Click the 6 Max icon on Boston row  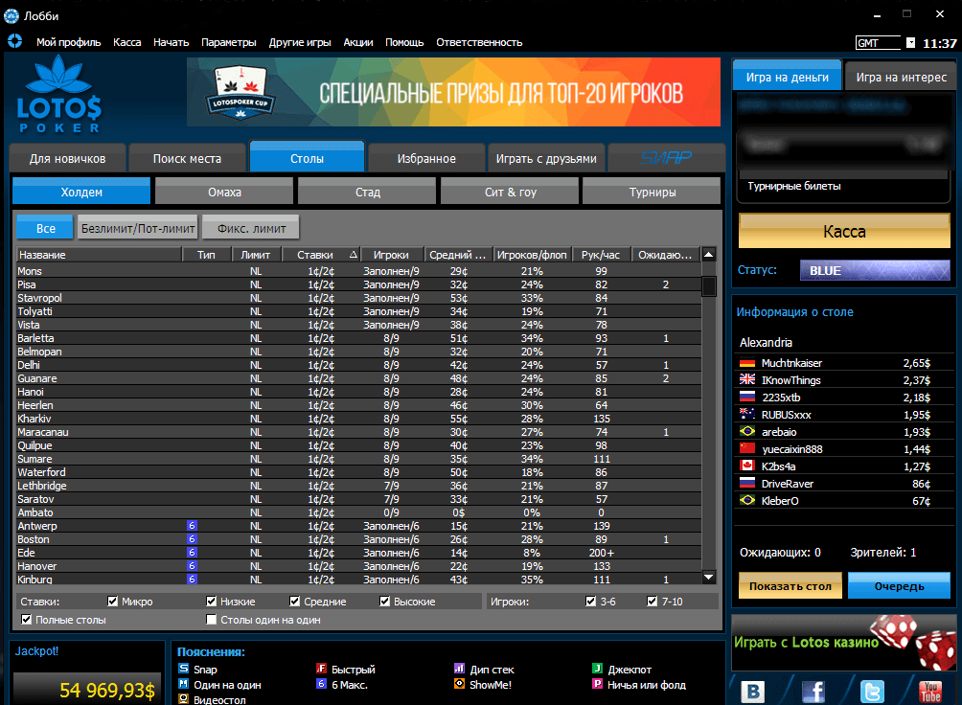[192, 539]
